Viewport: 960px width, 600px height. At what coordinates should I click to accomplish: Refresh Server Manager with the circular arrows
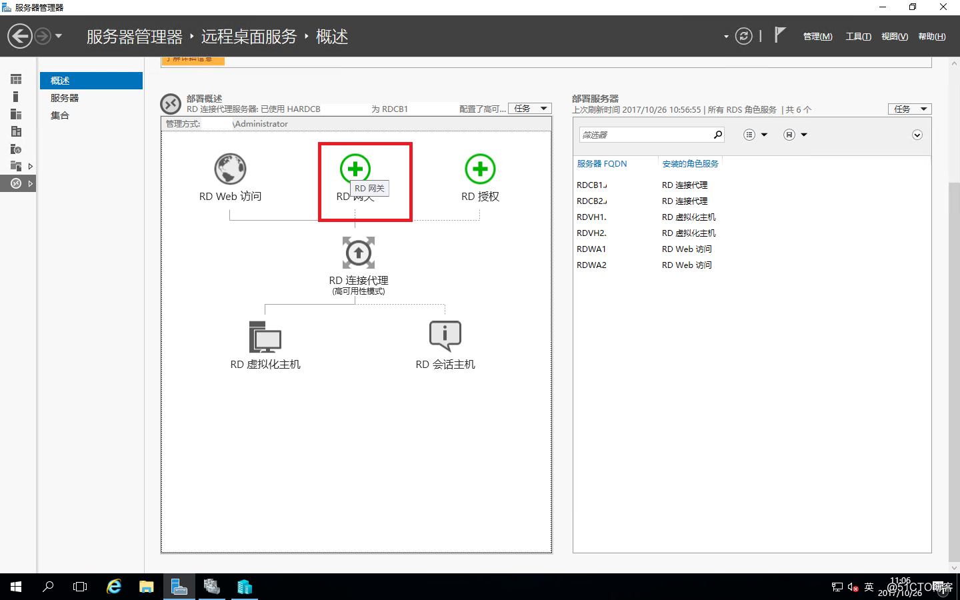click(743, 36)
